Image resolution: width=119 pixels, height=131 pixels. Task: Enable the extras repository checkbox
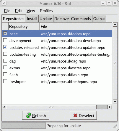[5, 68]
